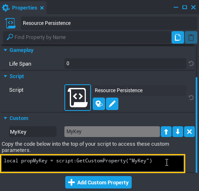Screen dimensions: 199x191
Task: Collapse the Gameplay section
Action: (5, 50)
